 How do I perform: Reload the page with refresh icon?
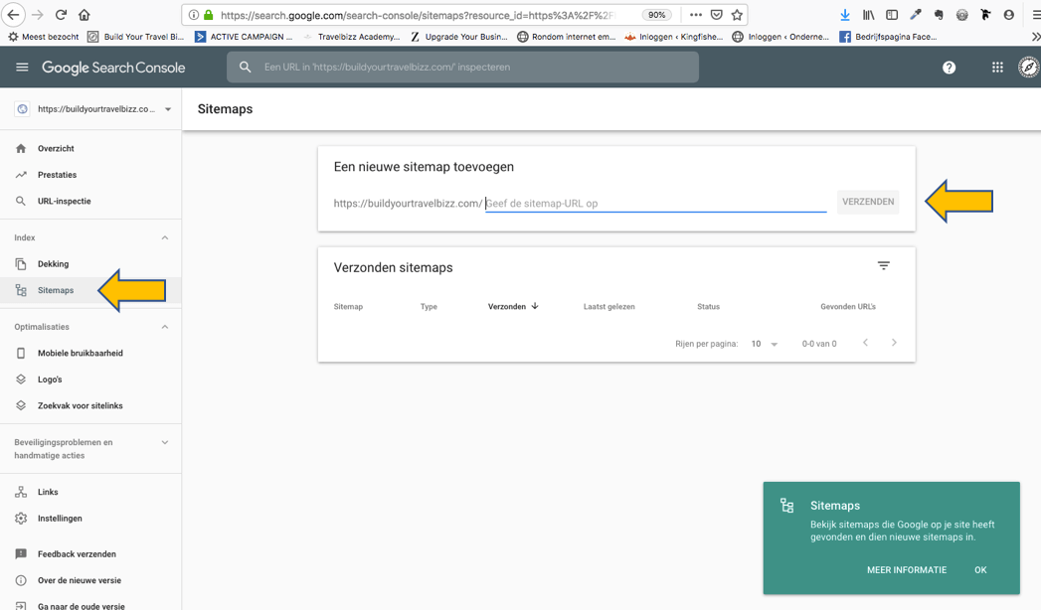(61, 15)
